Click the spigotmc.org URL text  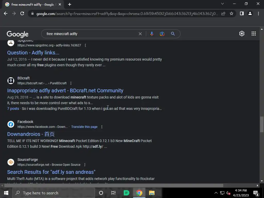49,45
